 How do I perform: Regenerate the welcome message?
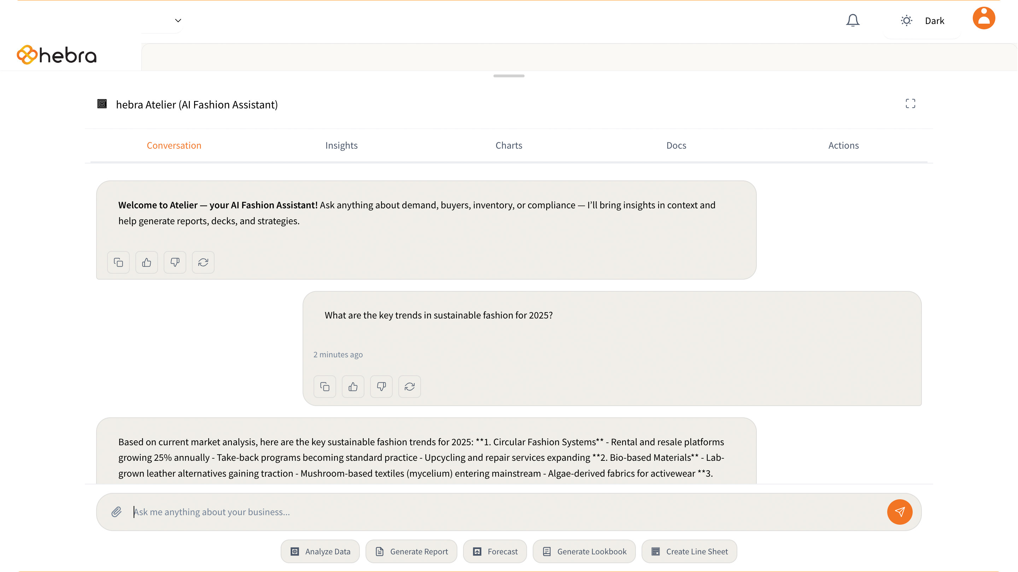[203, 262]
